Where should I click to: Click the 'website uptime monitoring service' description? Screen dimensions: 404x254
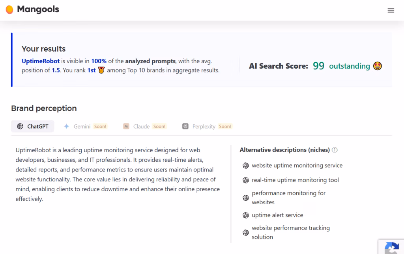tap(297, 165)
